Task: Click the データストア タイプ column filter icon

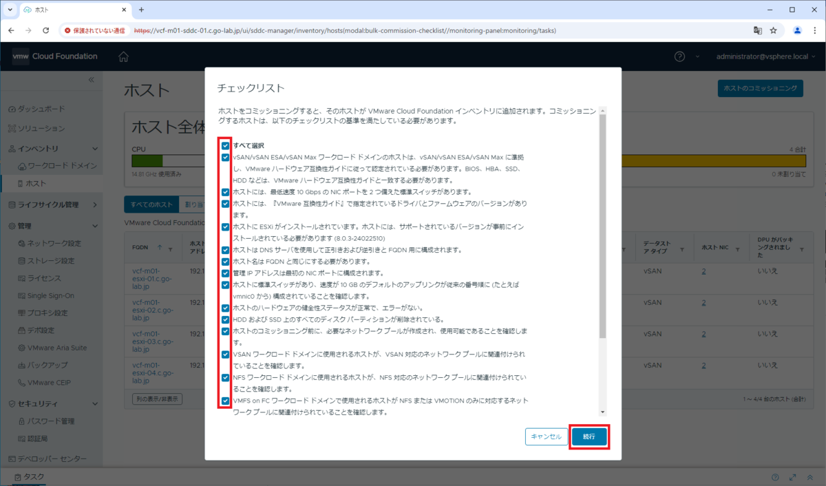Action: [682, 249]
